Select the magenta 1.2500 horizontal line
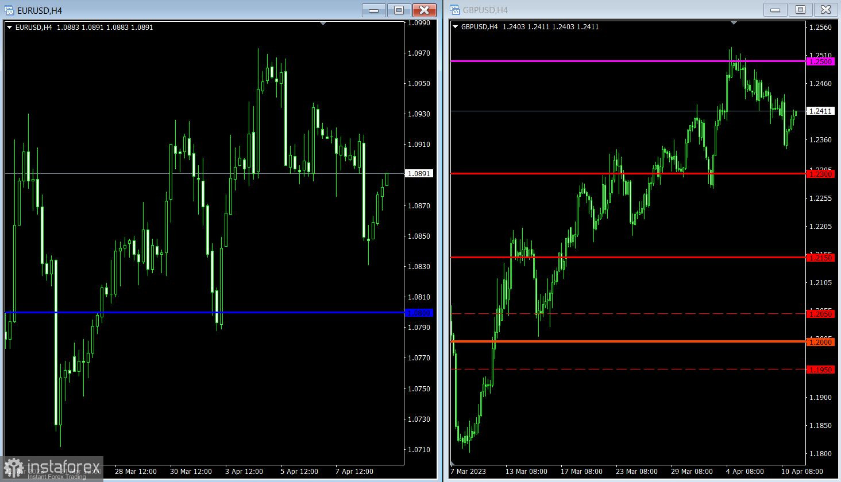Image resolution: width=841 pixels, height=482 pixels. 628,61
